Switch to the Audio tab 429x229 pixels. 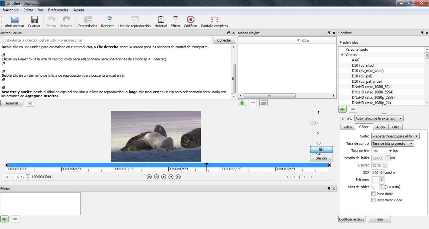pos(380,127)
